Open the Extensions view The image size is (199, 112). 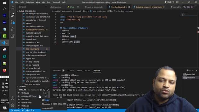click(x=12, y=36)
